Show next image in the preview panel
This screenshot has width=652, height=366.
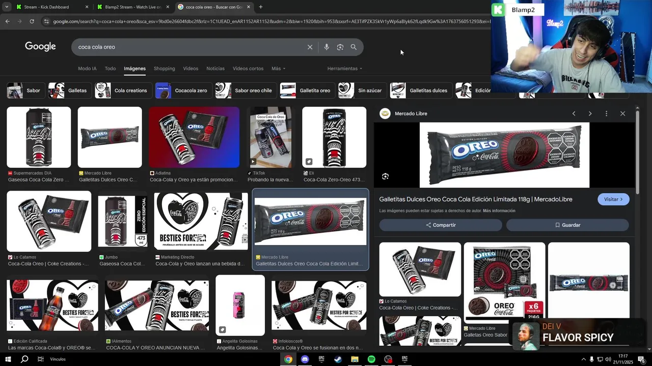point(590,113)
